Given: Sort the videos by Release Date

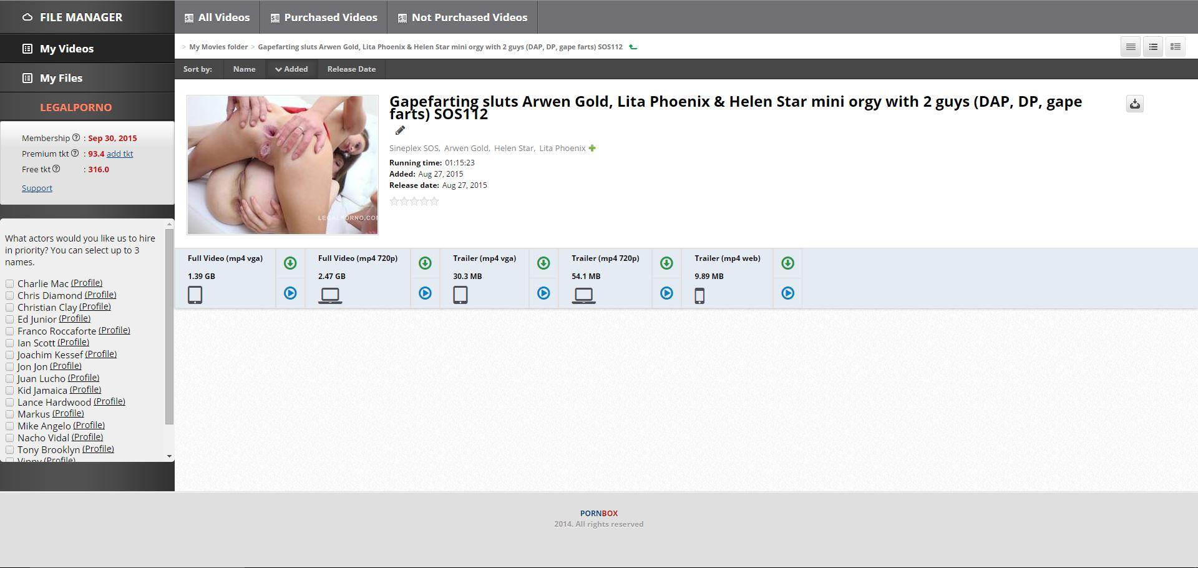Looking at the screenshot, I should tap(351, 69).
